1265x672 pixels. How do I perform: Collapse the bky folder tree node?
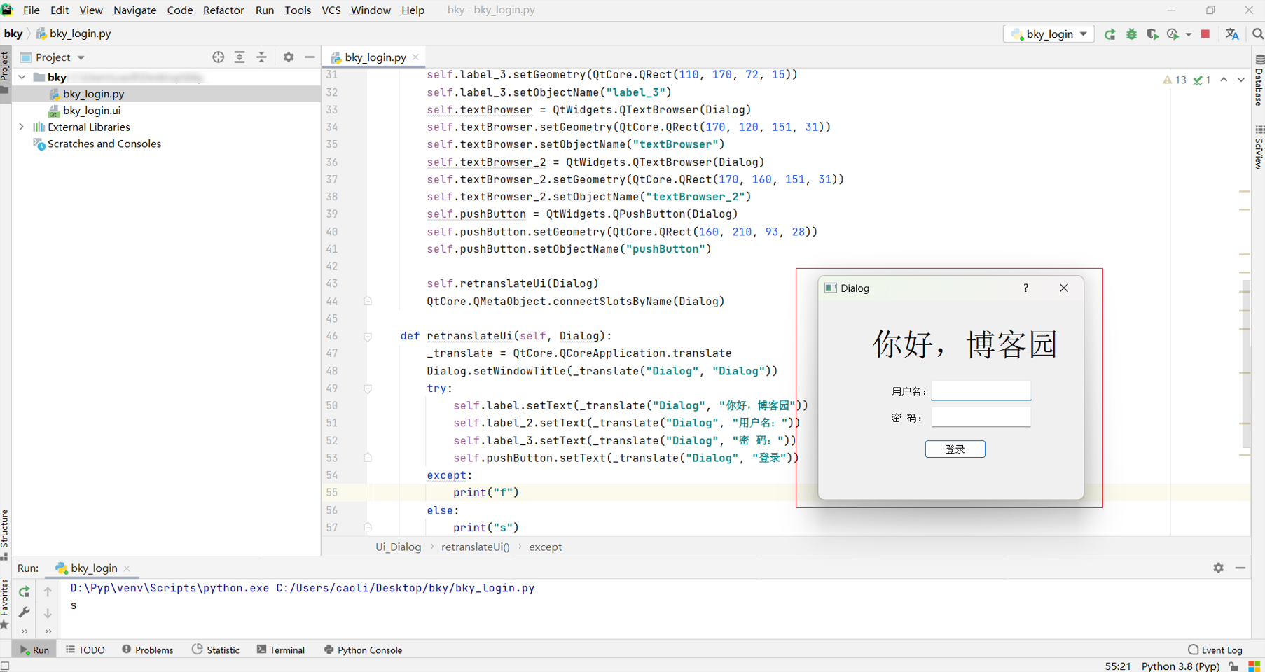click(x=22, y=77)
